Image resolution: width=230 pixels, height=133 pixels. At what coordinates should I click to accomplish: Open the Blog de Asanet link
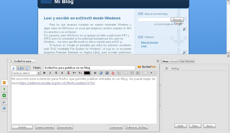point(149,42)
